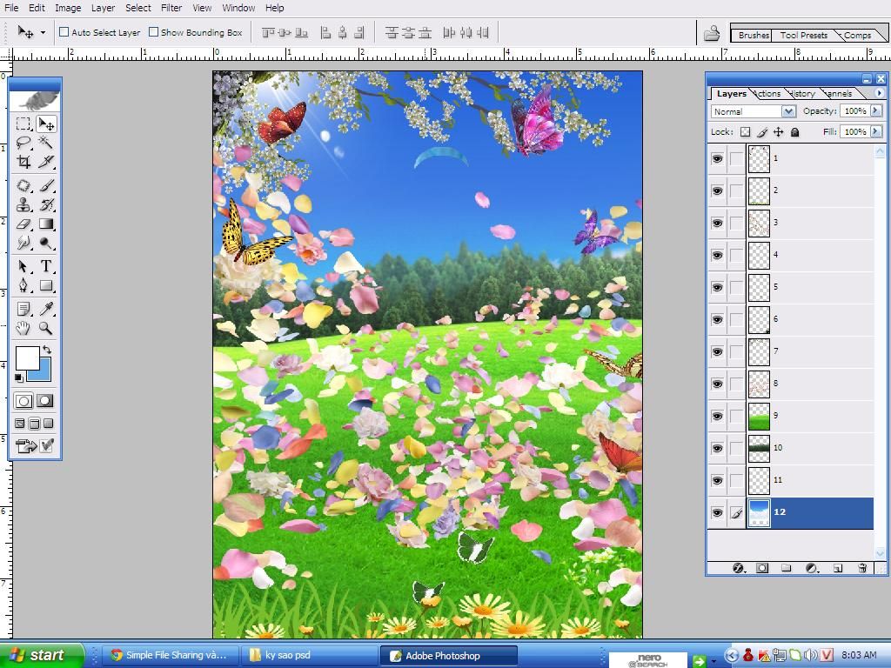Open the Tool Presets tab
Screen dimensions: 891x668
point(803,35)
